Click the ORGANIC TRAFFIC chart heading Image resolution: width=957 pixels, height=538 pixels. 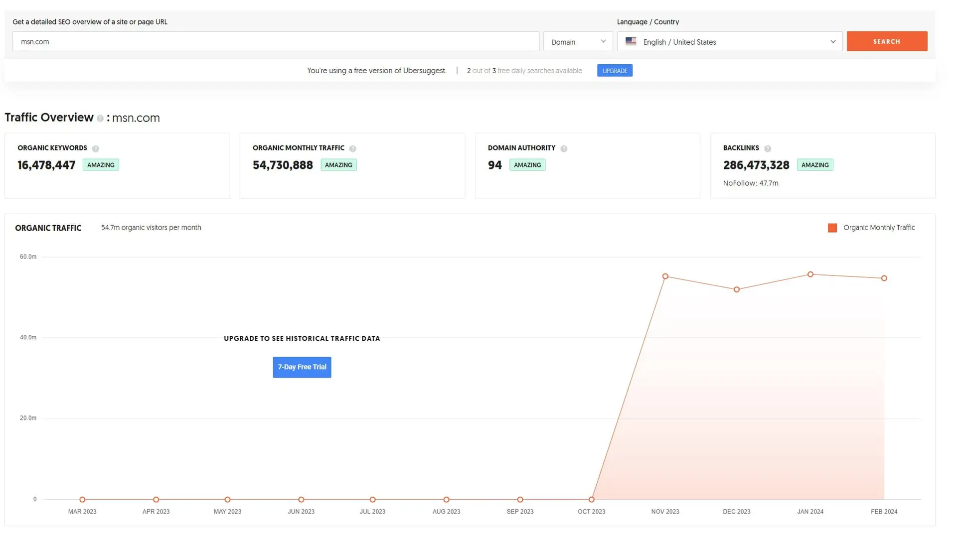tap(48, 228)
